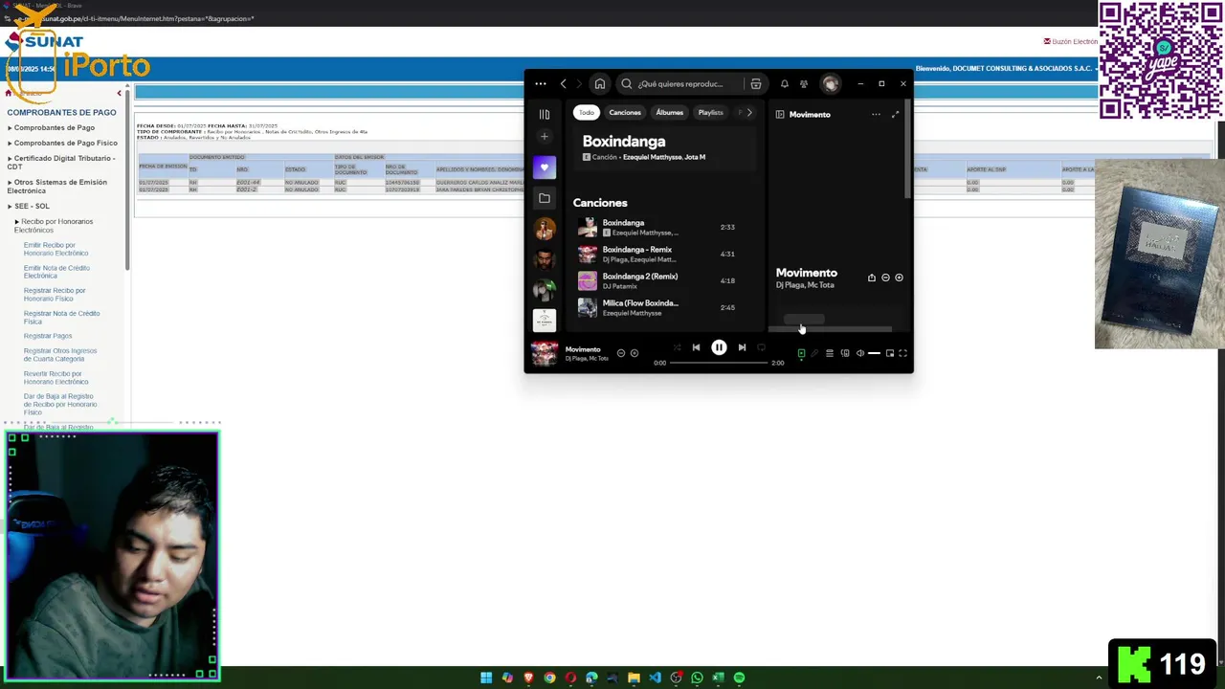Toggle lyrics microphone icon
The image size is (1225, 689).
click(x=815, y=353)
